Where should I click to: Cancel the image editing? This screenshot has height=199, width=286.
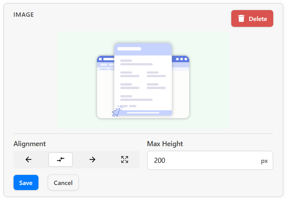pyautogui.click(x=63, y=183)
